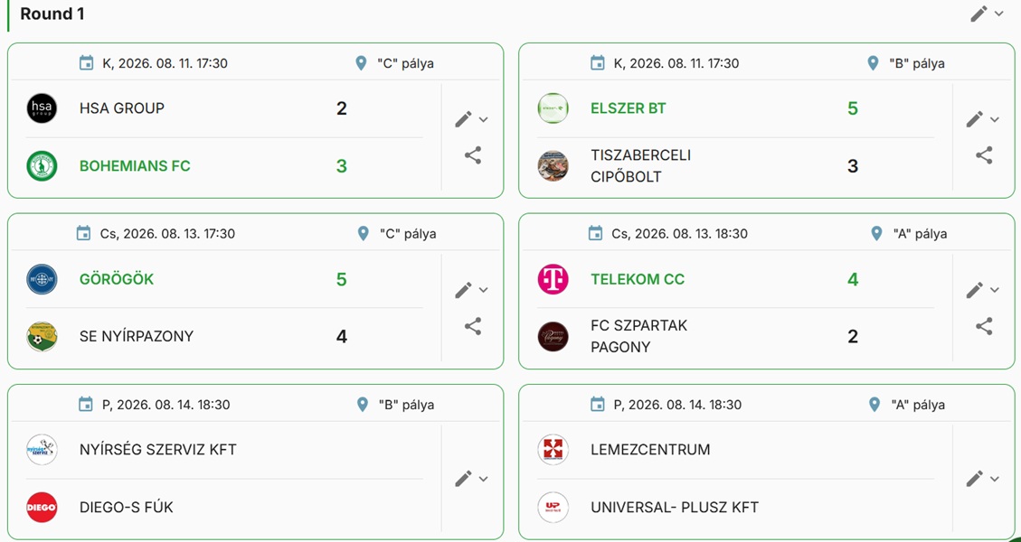The image size is (1021, 542).
Task: Click the DIEGO-S FÚK team name
Action: click(x=127, y=508)
